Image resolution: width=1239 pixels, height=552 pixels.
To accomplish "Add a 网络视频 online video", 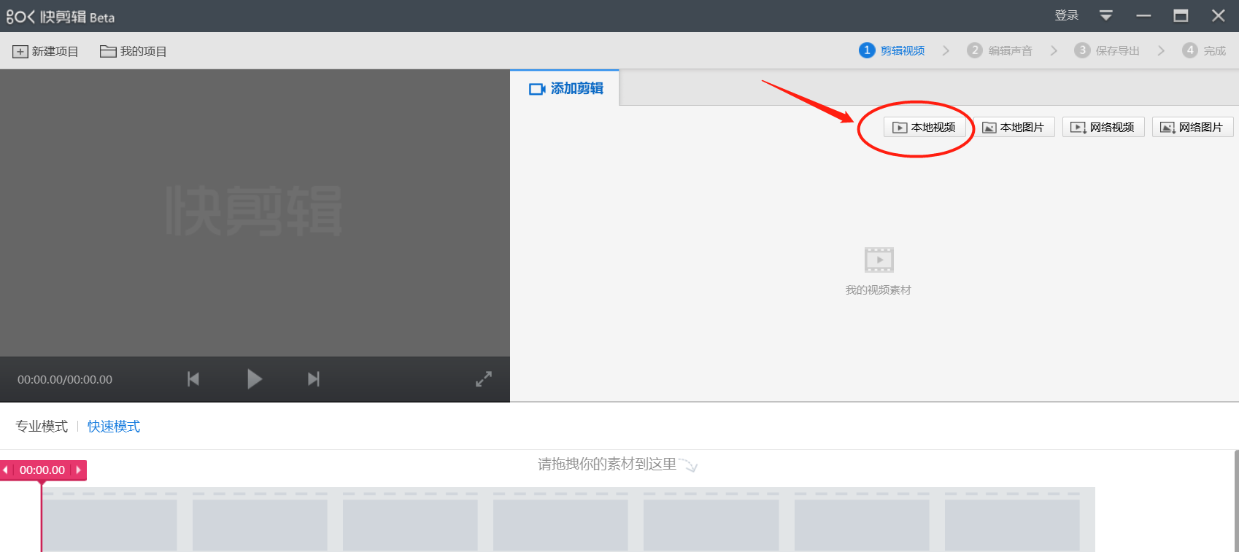I will point(1103,127).
